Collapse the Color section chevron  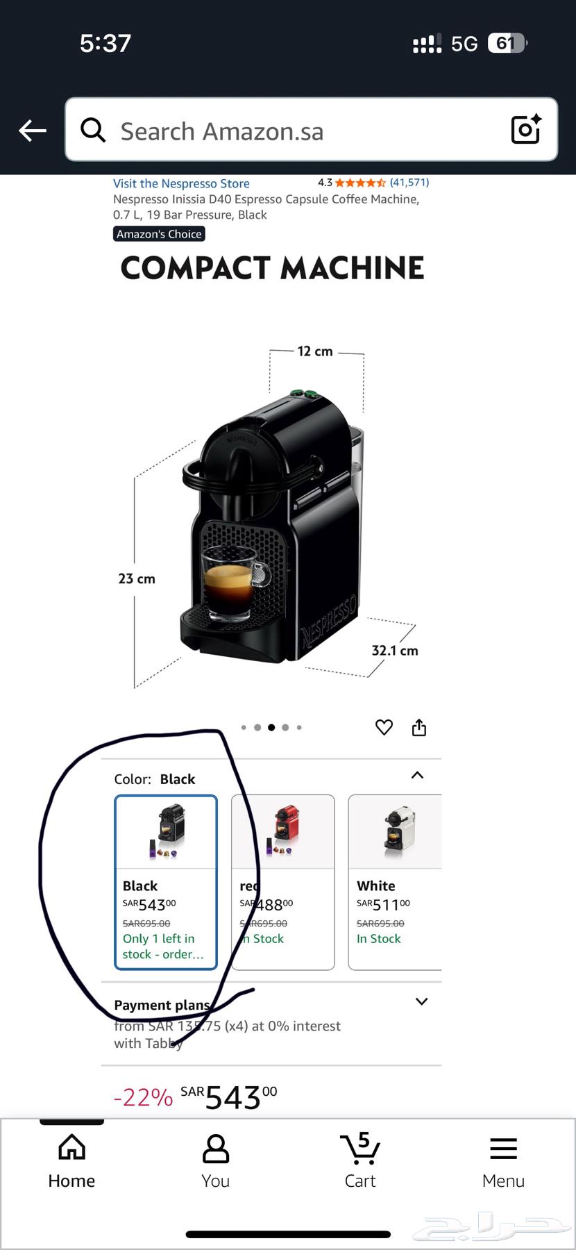(417, 775)
